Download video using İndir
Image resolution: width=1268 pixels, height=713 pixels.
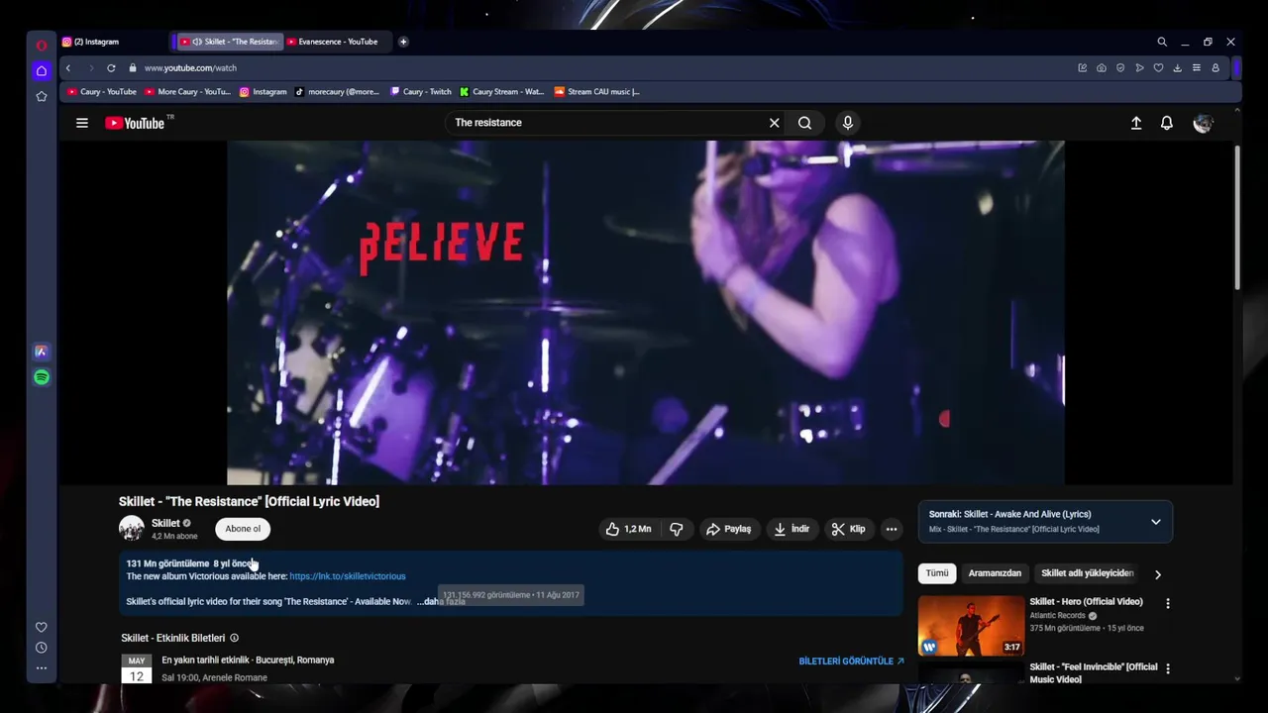[792, 529]
